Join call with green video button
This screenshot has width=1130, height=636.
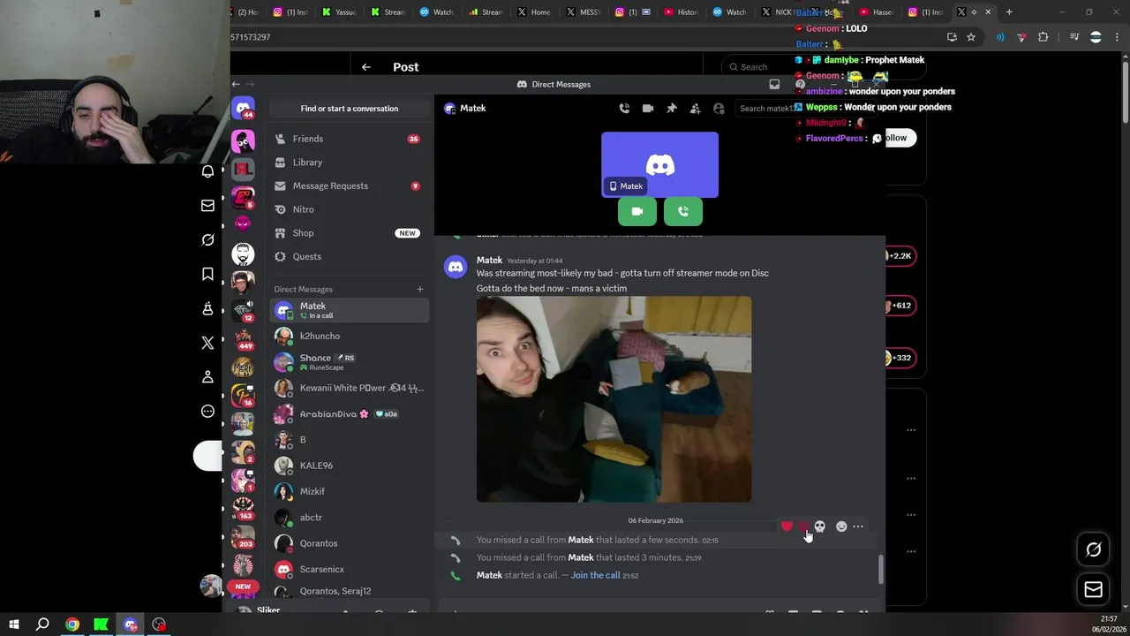pos(637,212)
